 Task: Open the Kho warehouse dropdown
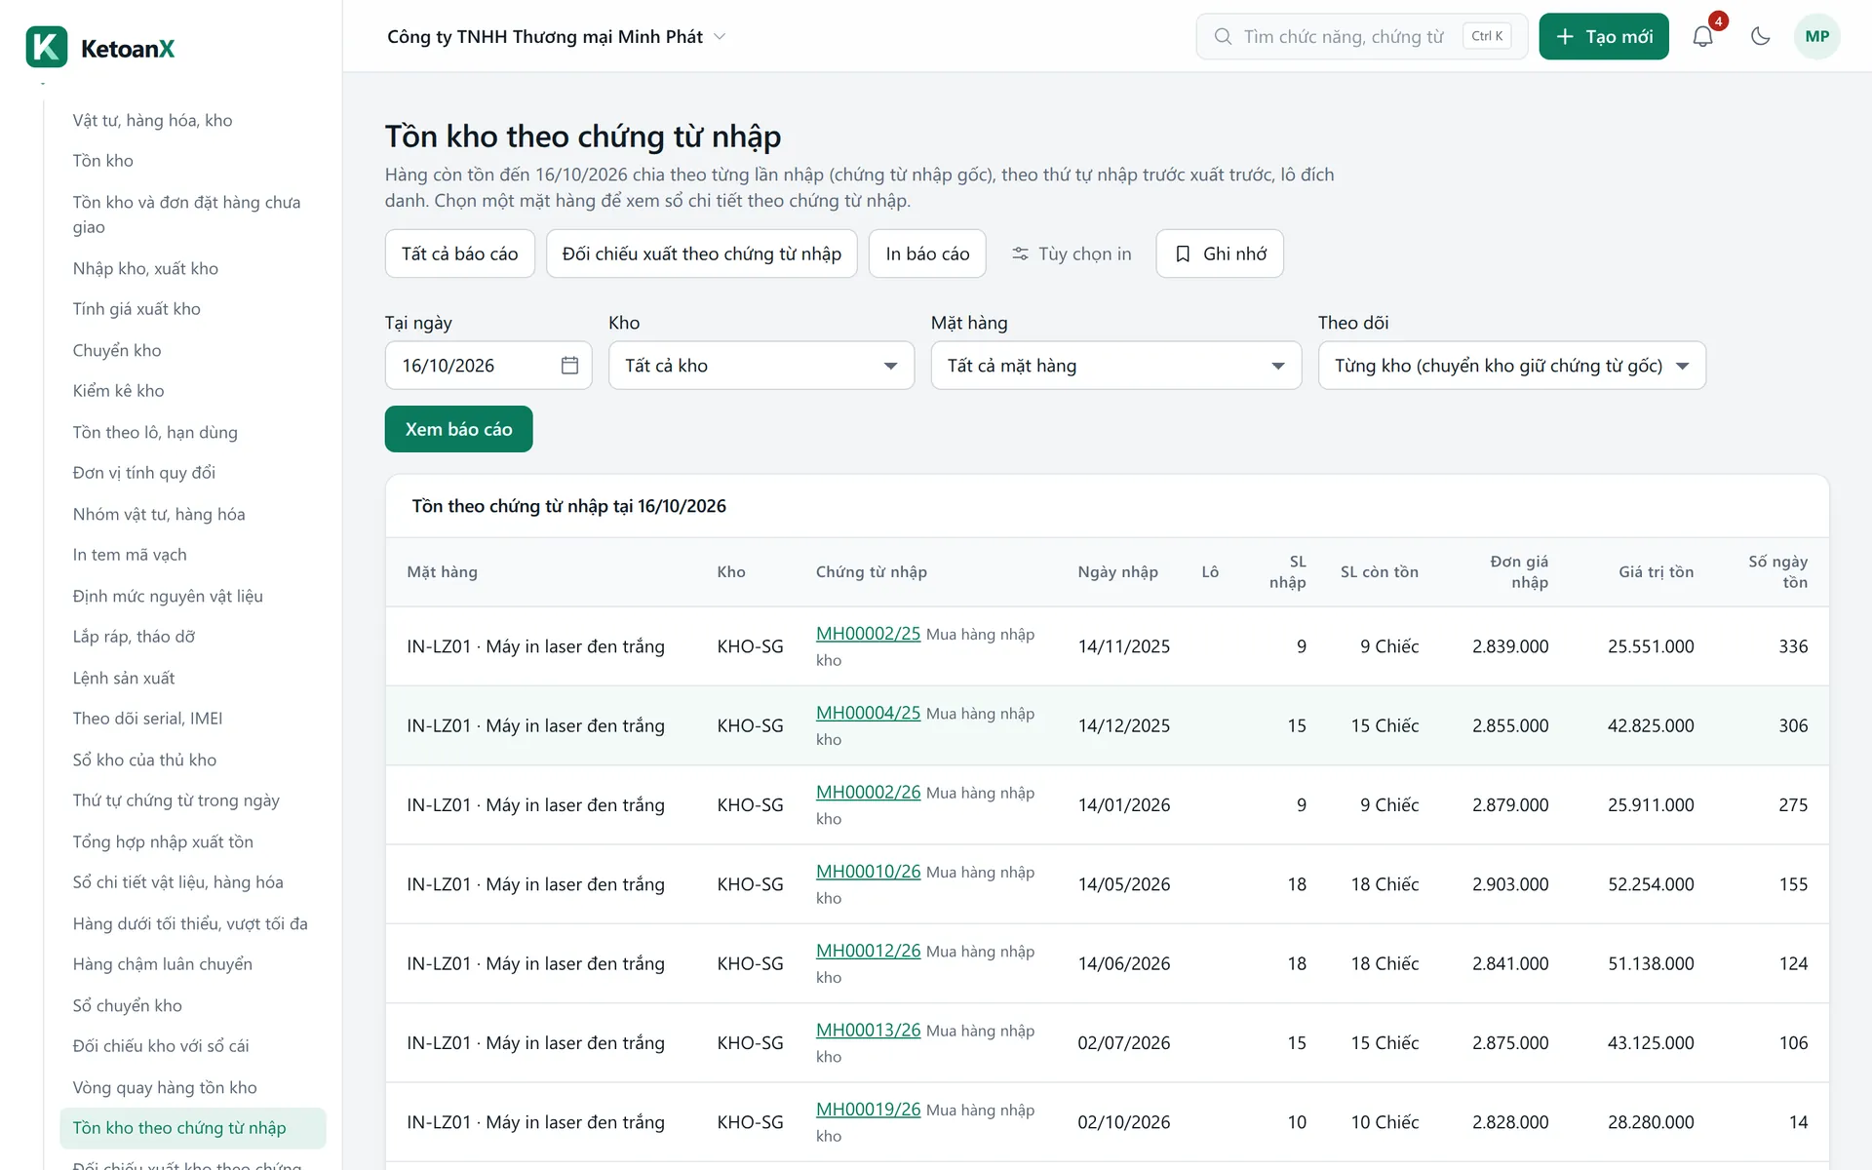coord(760,366)
